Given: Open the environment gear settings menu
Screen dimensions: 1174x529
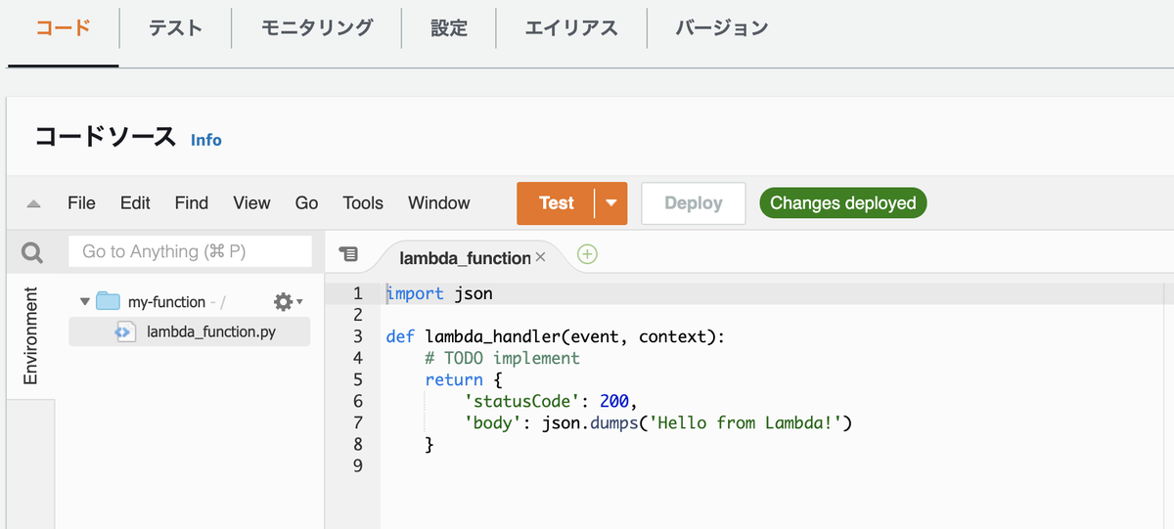Looking at the screenshot, I should click(285, 302).
